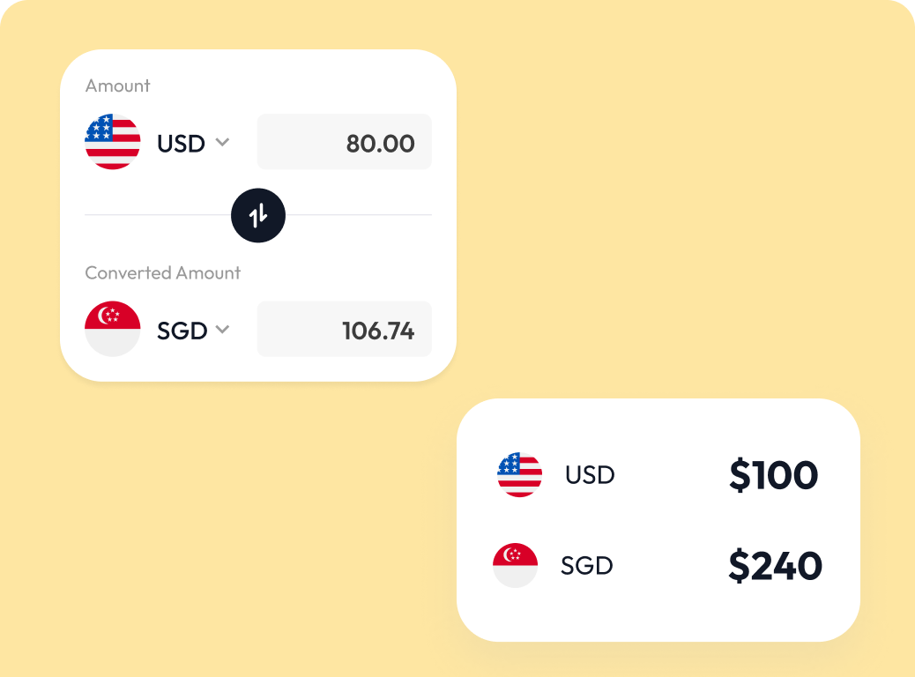This screenshot has height=677, width=915.
Task: Click the US flag next to the $100 balance
Action: click(519, 475)
